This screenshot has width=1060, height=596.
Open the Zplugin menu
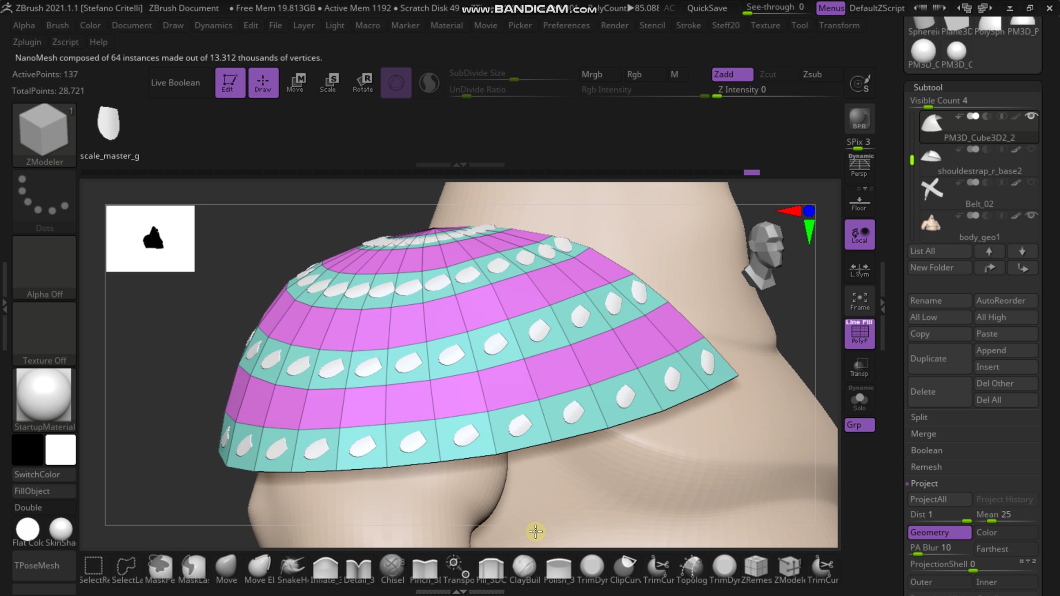pyautogui.click(x=27, y=42)
